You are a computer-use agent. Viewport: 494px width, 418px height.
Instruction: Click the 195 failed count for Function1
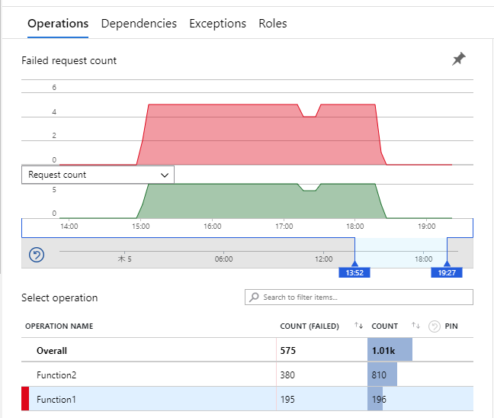[x=287, y=400]
